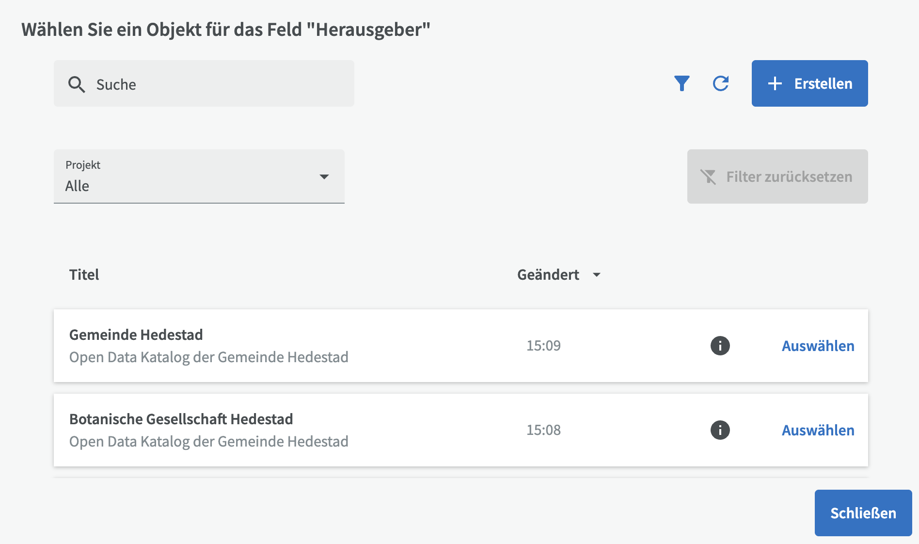This screenshot has height=544, width=919.
Task: Sort list by Titel column
Action: click(84, 275)
